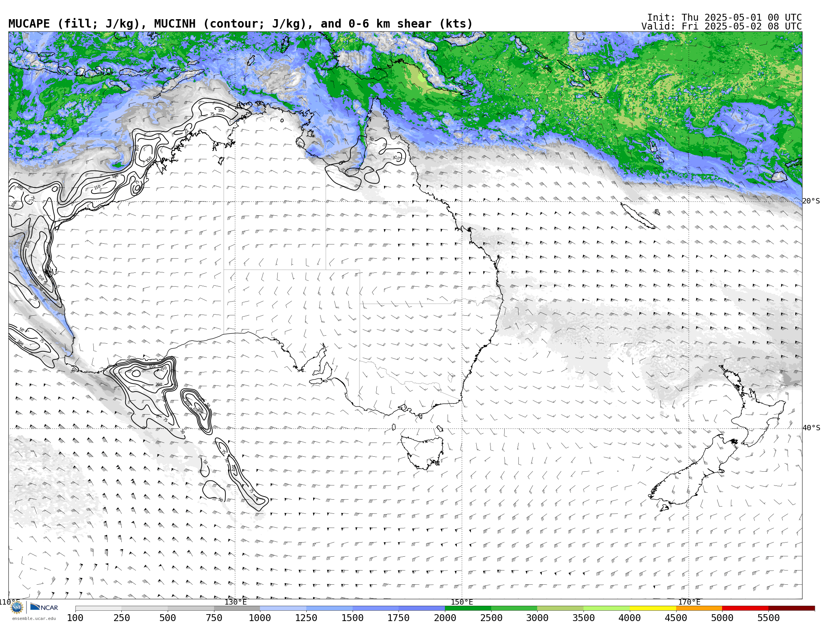Select the light gray 100–250 colorbar swatch
Image resolution: width=827 pixels, height=623 pixels.
pyautogui.click(x=98, y=608)
